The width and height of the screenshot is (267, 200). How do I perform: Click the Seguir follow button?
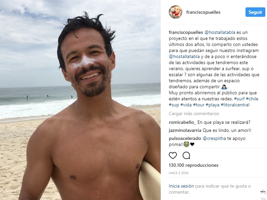tap(255, 12)
